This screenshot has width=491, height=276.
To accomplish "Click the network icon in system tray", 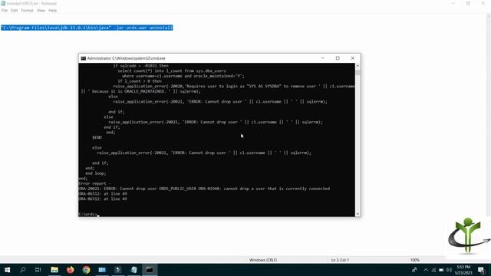I will pos(433,270).
